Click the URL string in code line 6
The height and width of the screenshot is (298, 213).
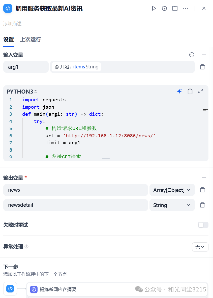(x=109, y=136)
